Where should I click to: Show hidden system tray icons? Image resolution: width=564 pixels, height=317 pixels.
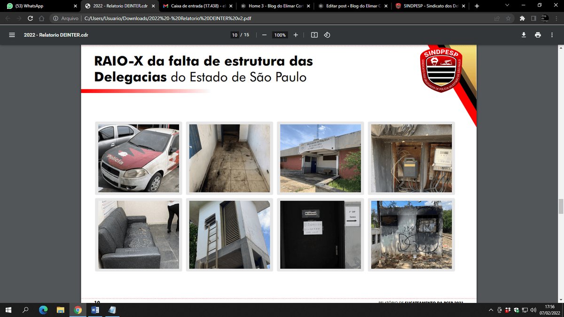click(x=491, y=310)
